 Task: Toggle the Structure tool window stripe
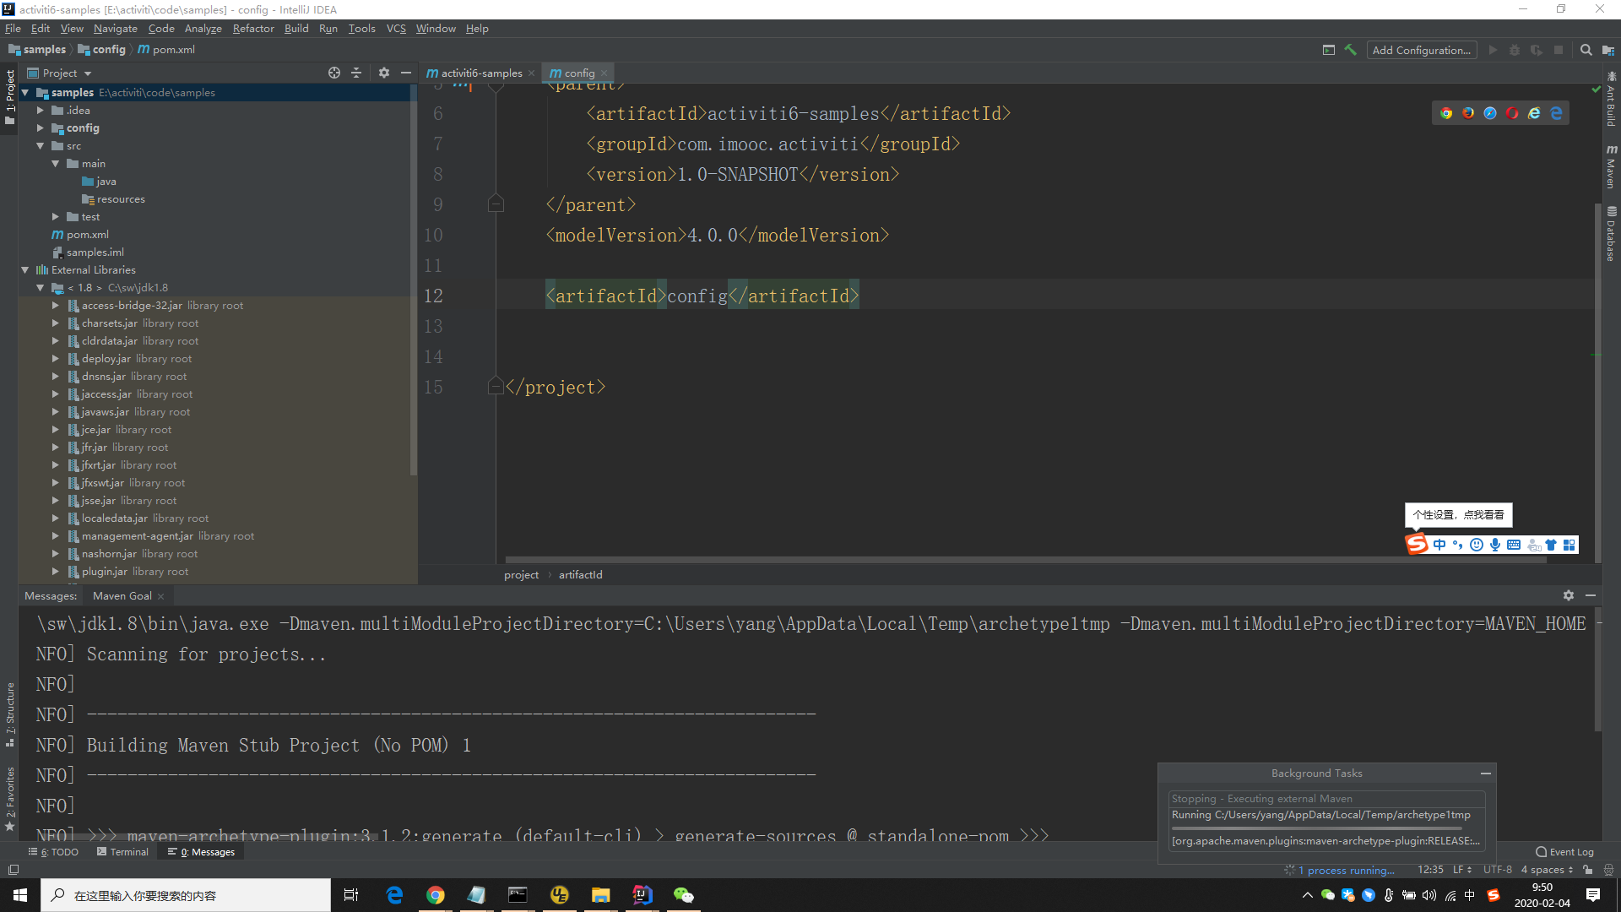[9, 714]
